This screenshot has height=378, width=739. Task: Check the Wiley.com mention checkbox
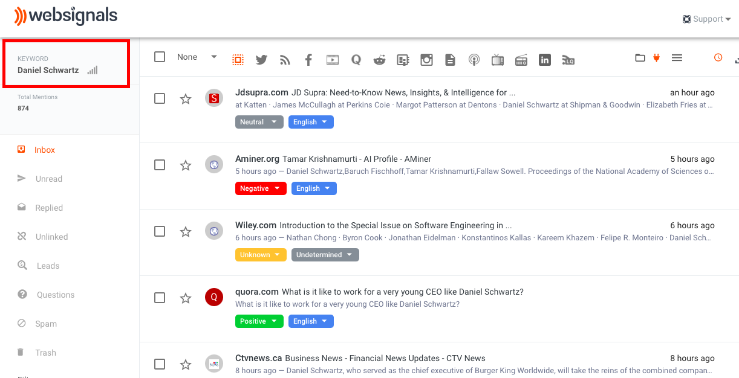(x=160, y=231)
